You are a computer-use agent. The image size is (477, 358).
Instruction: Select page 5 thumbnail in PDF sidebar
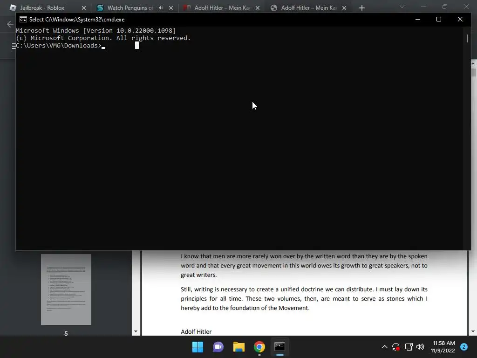(66, 289)
